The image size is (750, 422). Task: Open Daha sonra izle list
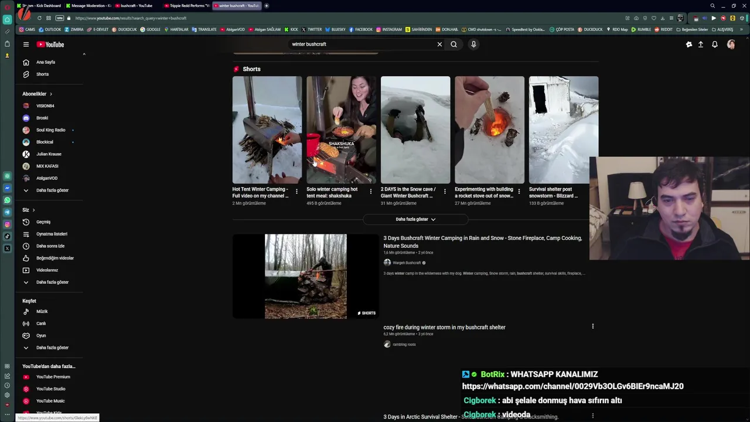52,246
